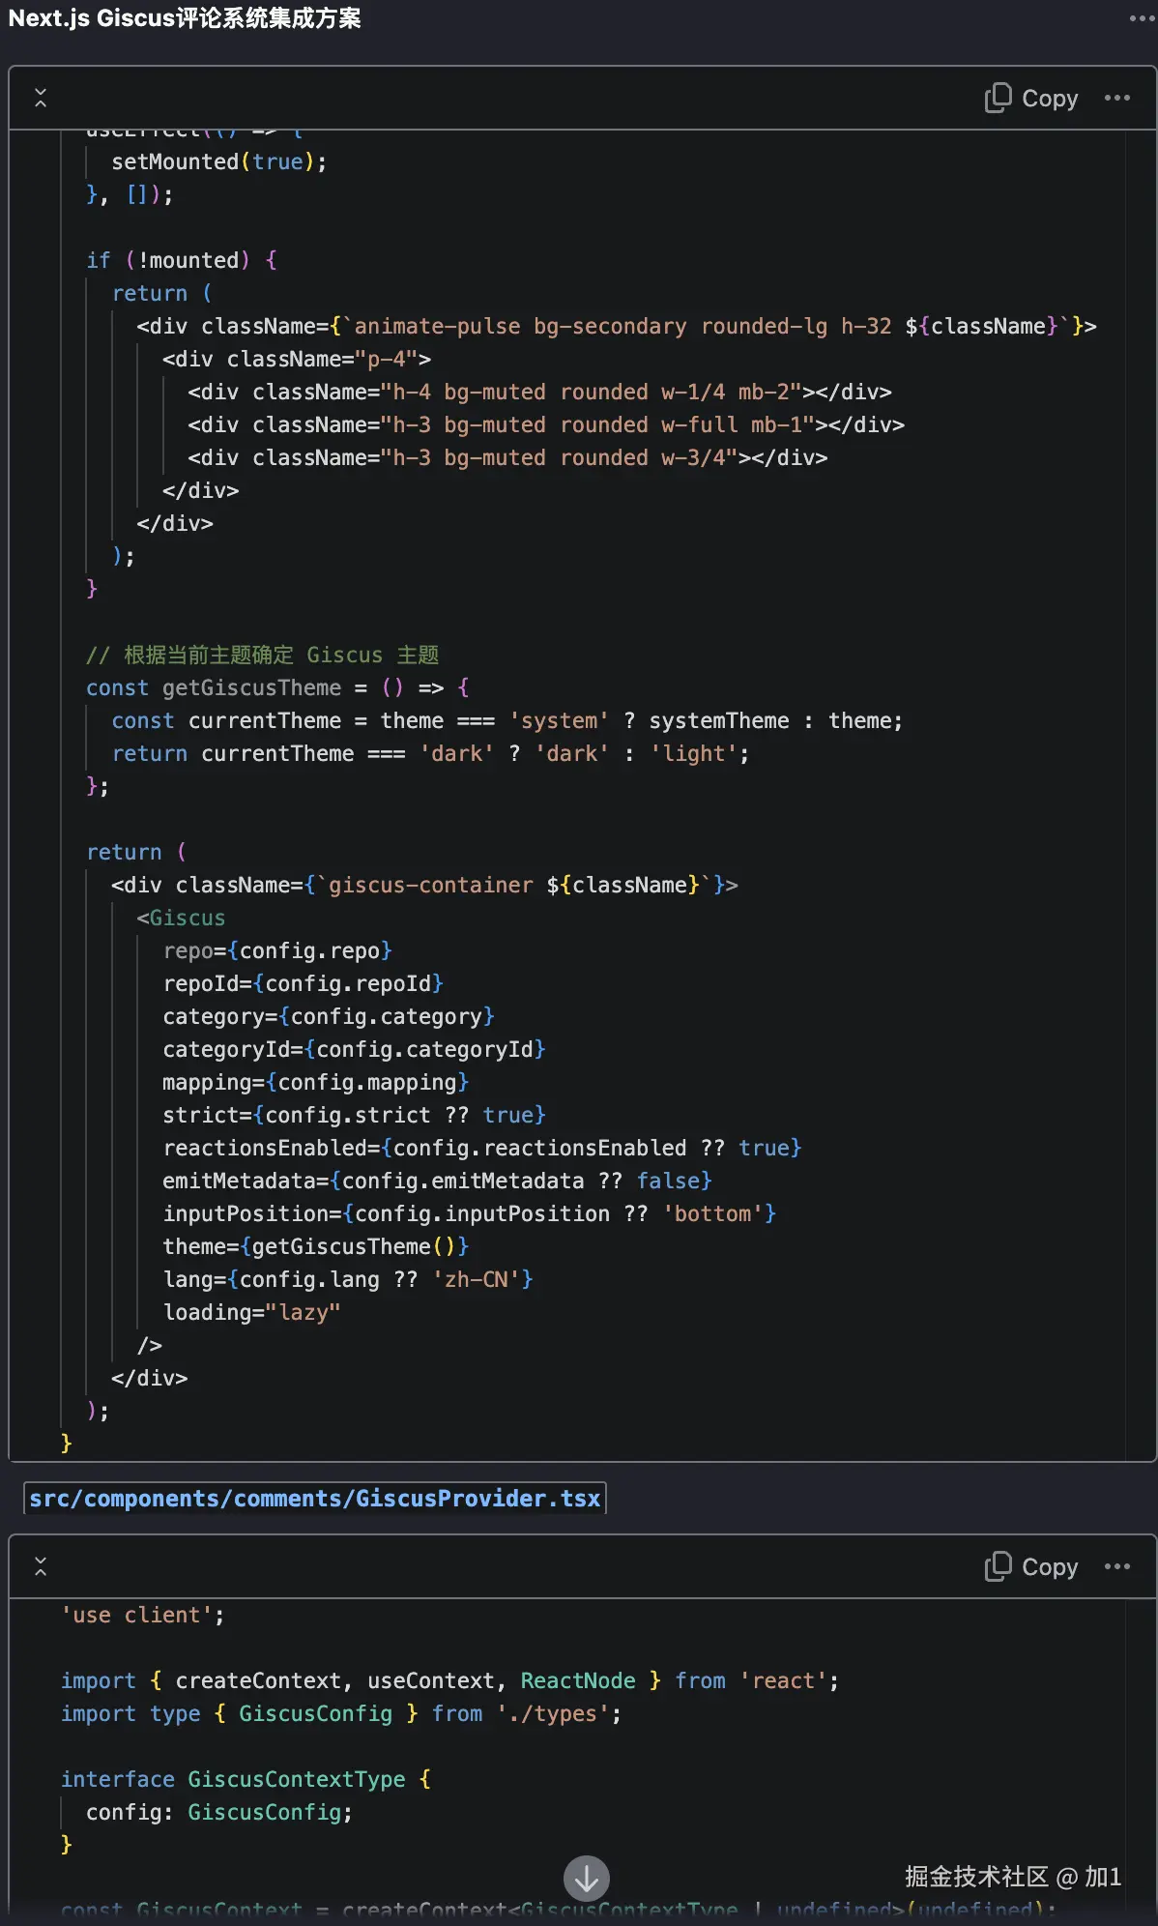The image size is (1158, 1926).
Task: Click the 'reactionsEnabled' attribute line
Action: [x=482, y=1148]
